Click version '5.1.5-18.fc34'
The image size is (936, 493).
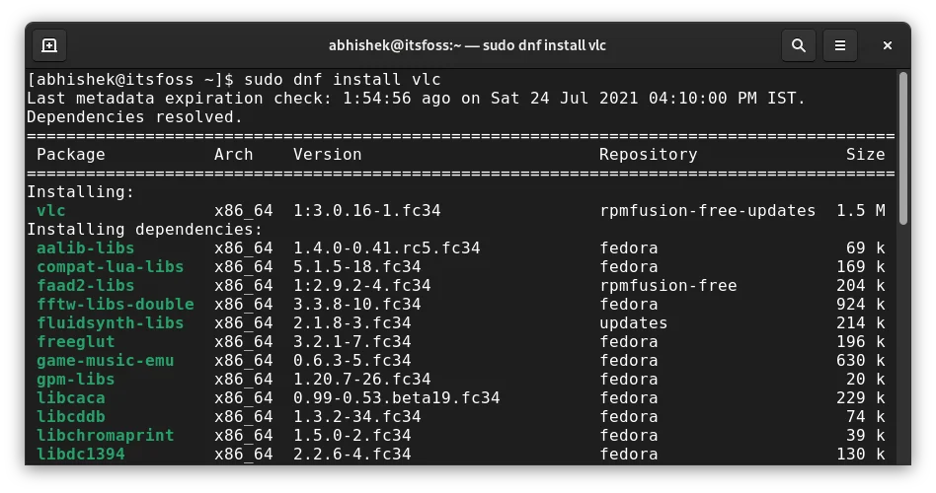pos(357,266)
